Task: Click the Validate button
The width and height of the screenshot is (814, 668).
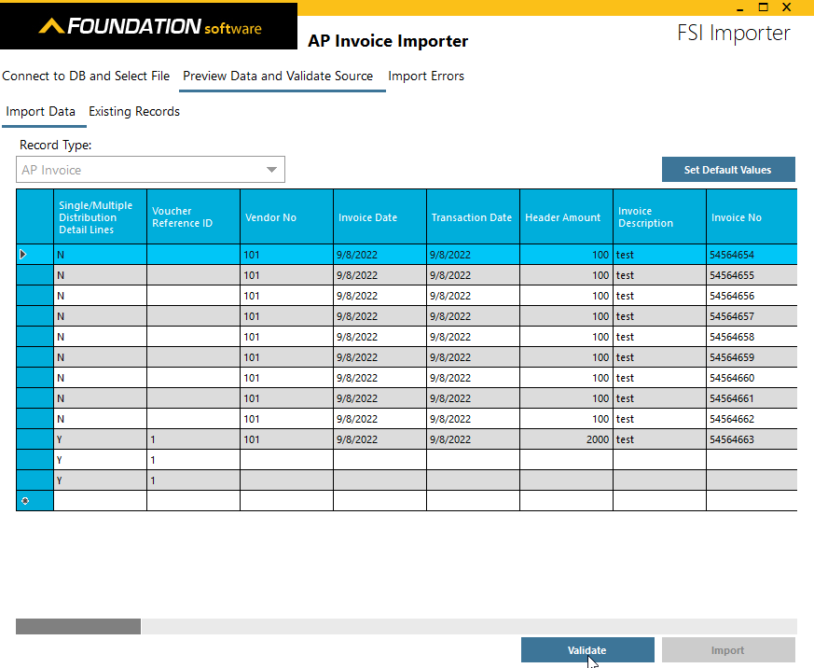Action: click(587, 650)
